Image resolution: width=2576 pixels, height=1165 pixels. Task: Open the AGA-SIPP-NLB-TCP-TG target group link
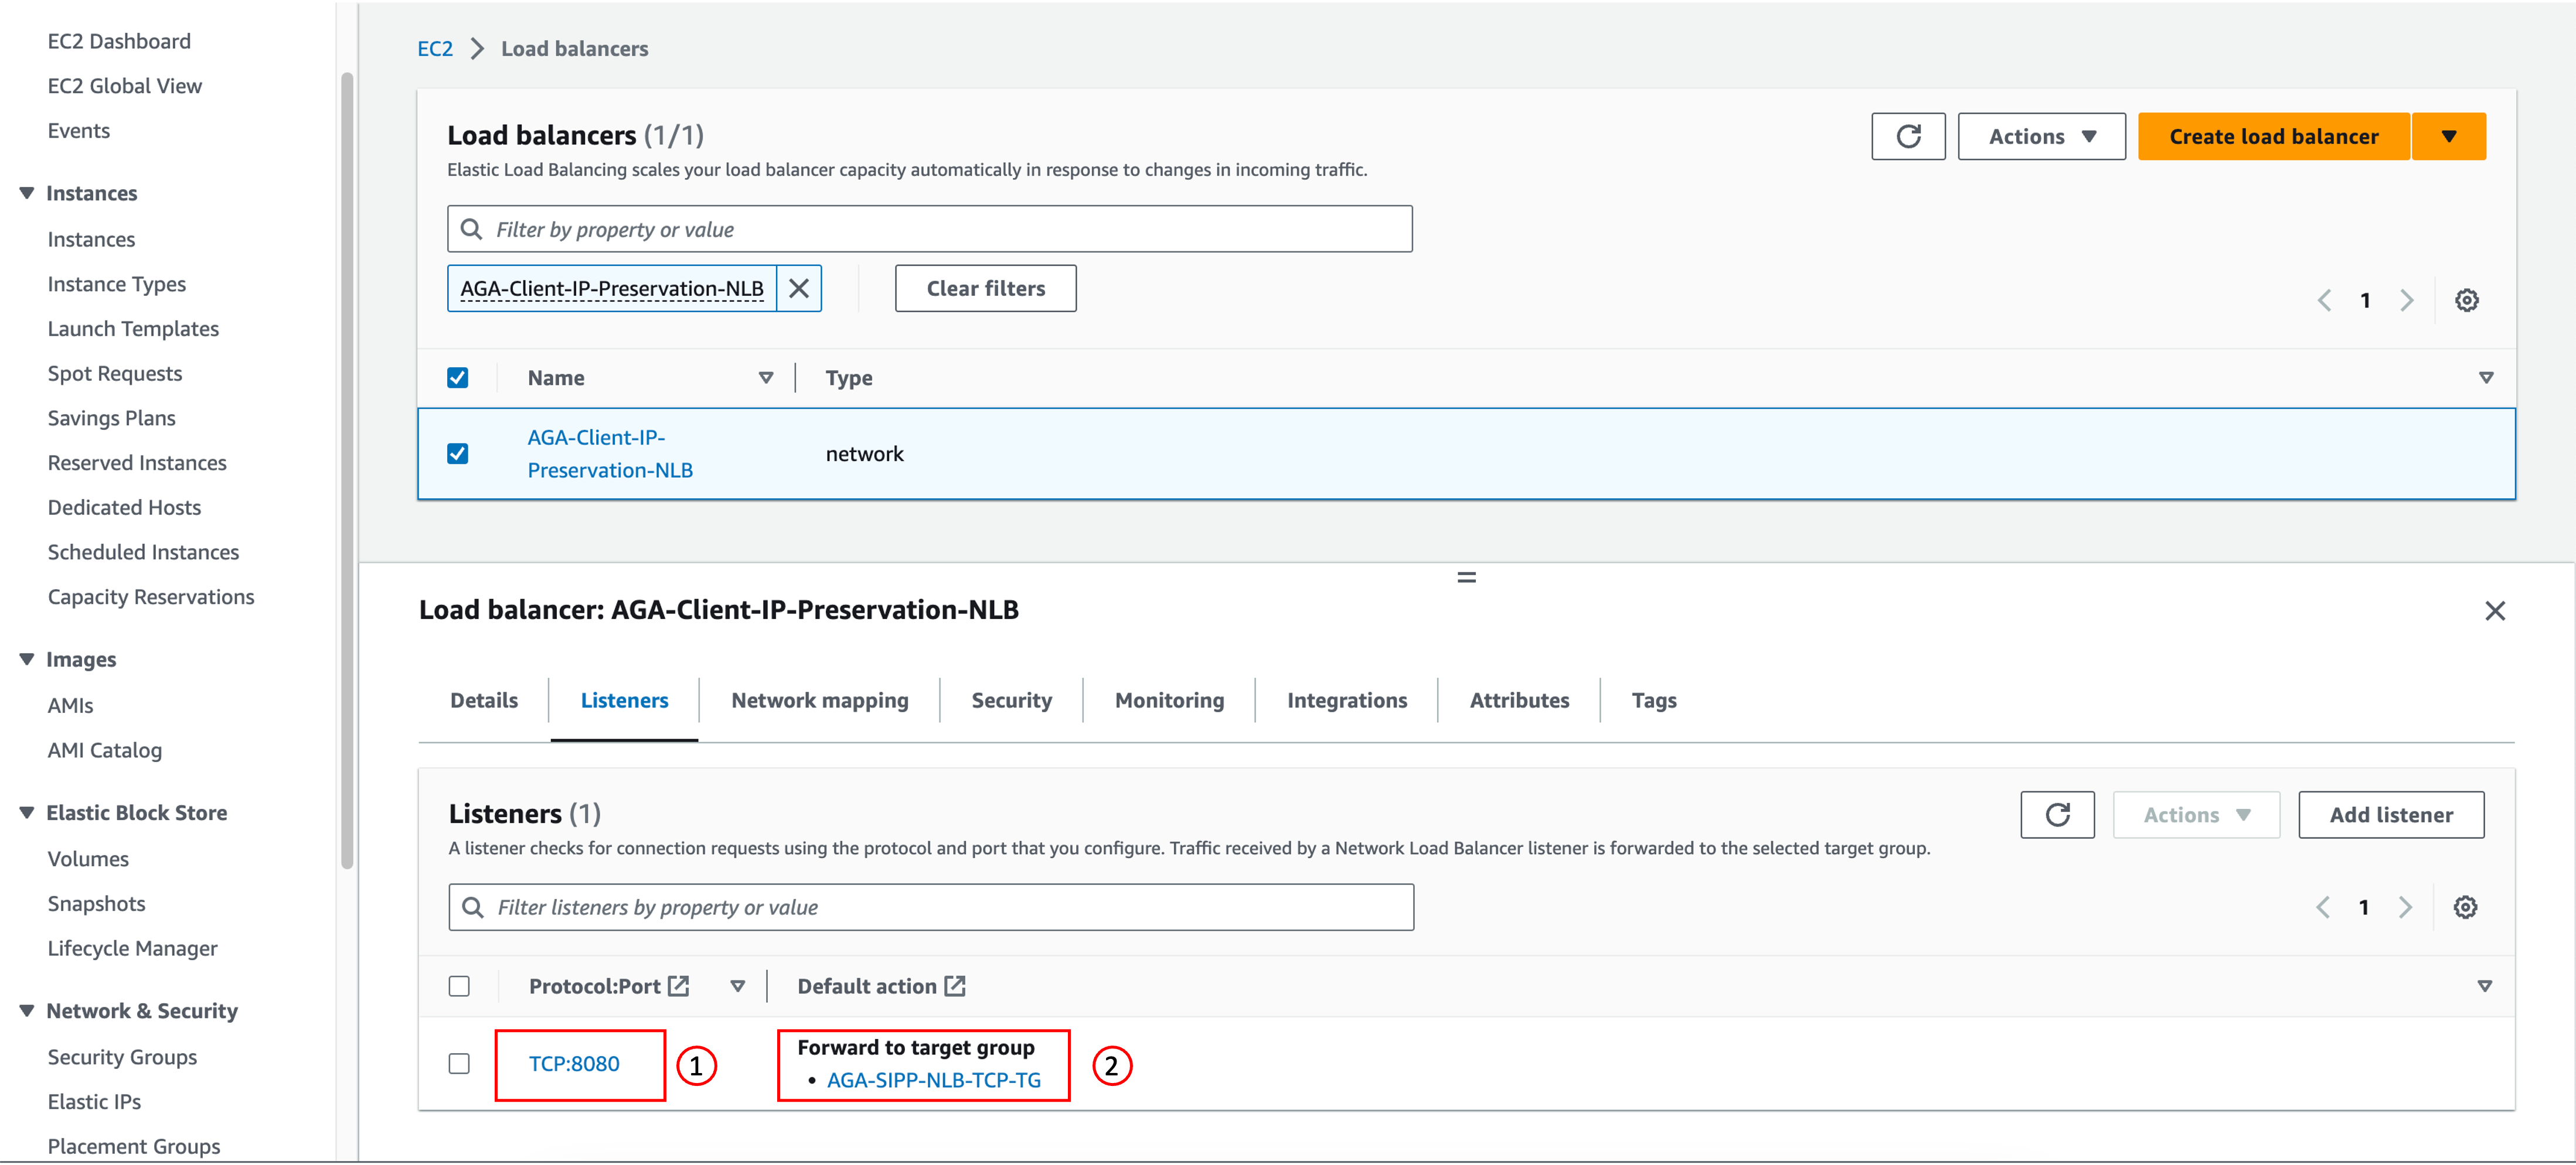tap(933, 1080)
